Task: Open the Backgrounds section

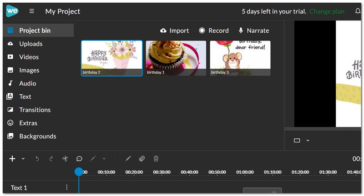Action: point(38,136)
